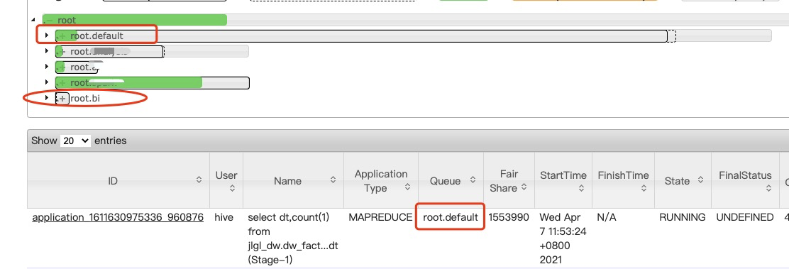Sort by ID using its sort icon
This screenshot has height=269, width=789.
coord(199,180)
